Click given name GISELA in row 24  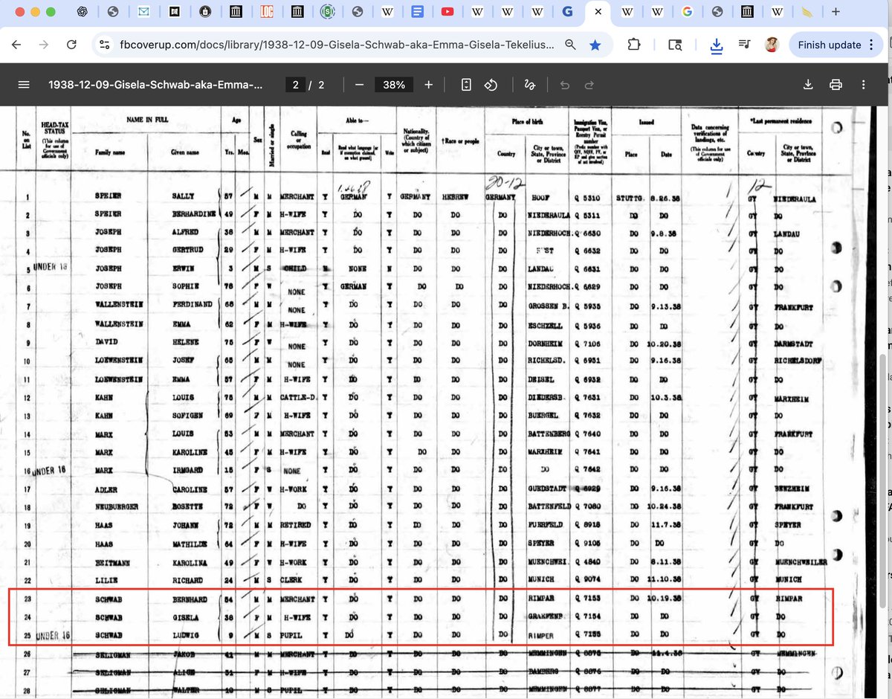click(x=185, y=617)
